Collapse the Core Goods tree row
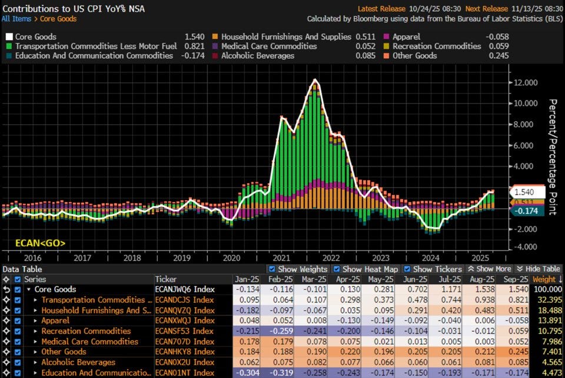 coord(29,290)
